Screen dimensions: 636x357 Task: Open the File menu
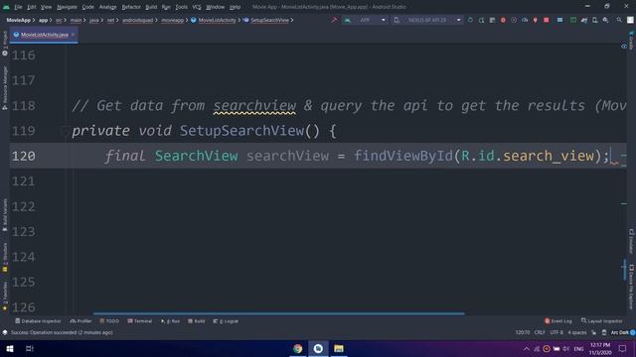[x=18, y=7]
